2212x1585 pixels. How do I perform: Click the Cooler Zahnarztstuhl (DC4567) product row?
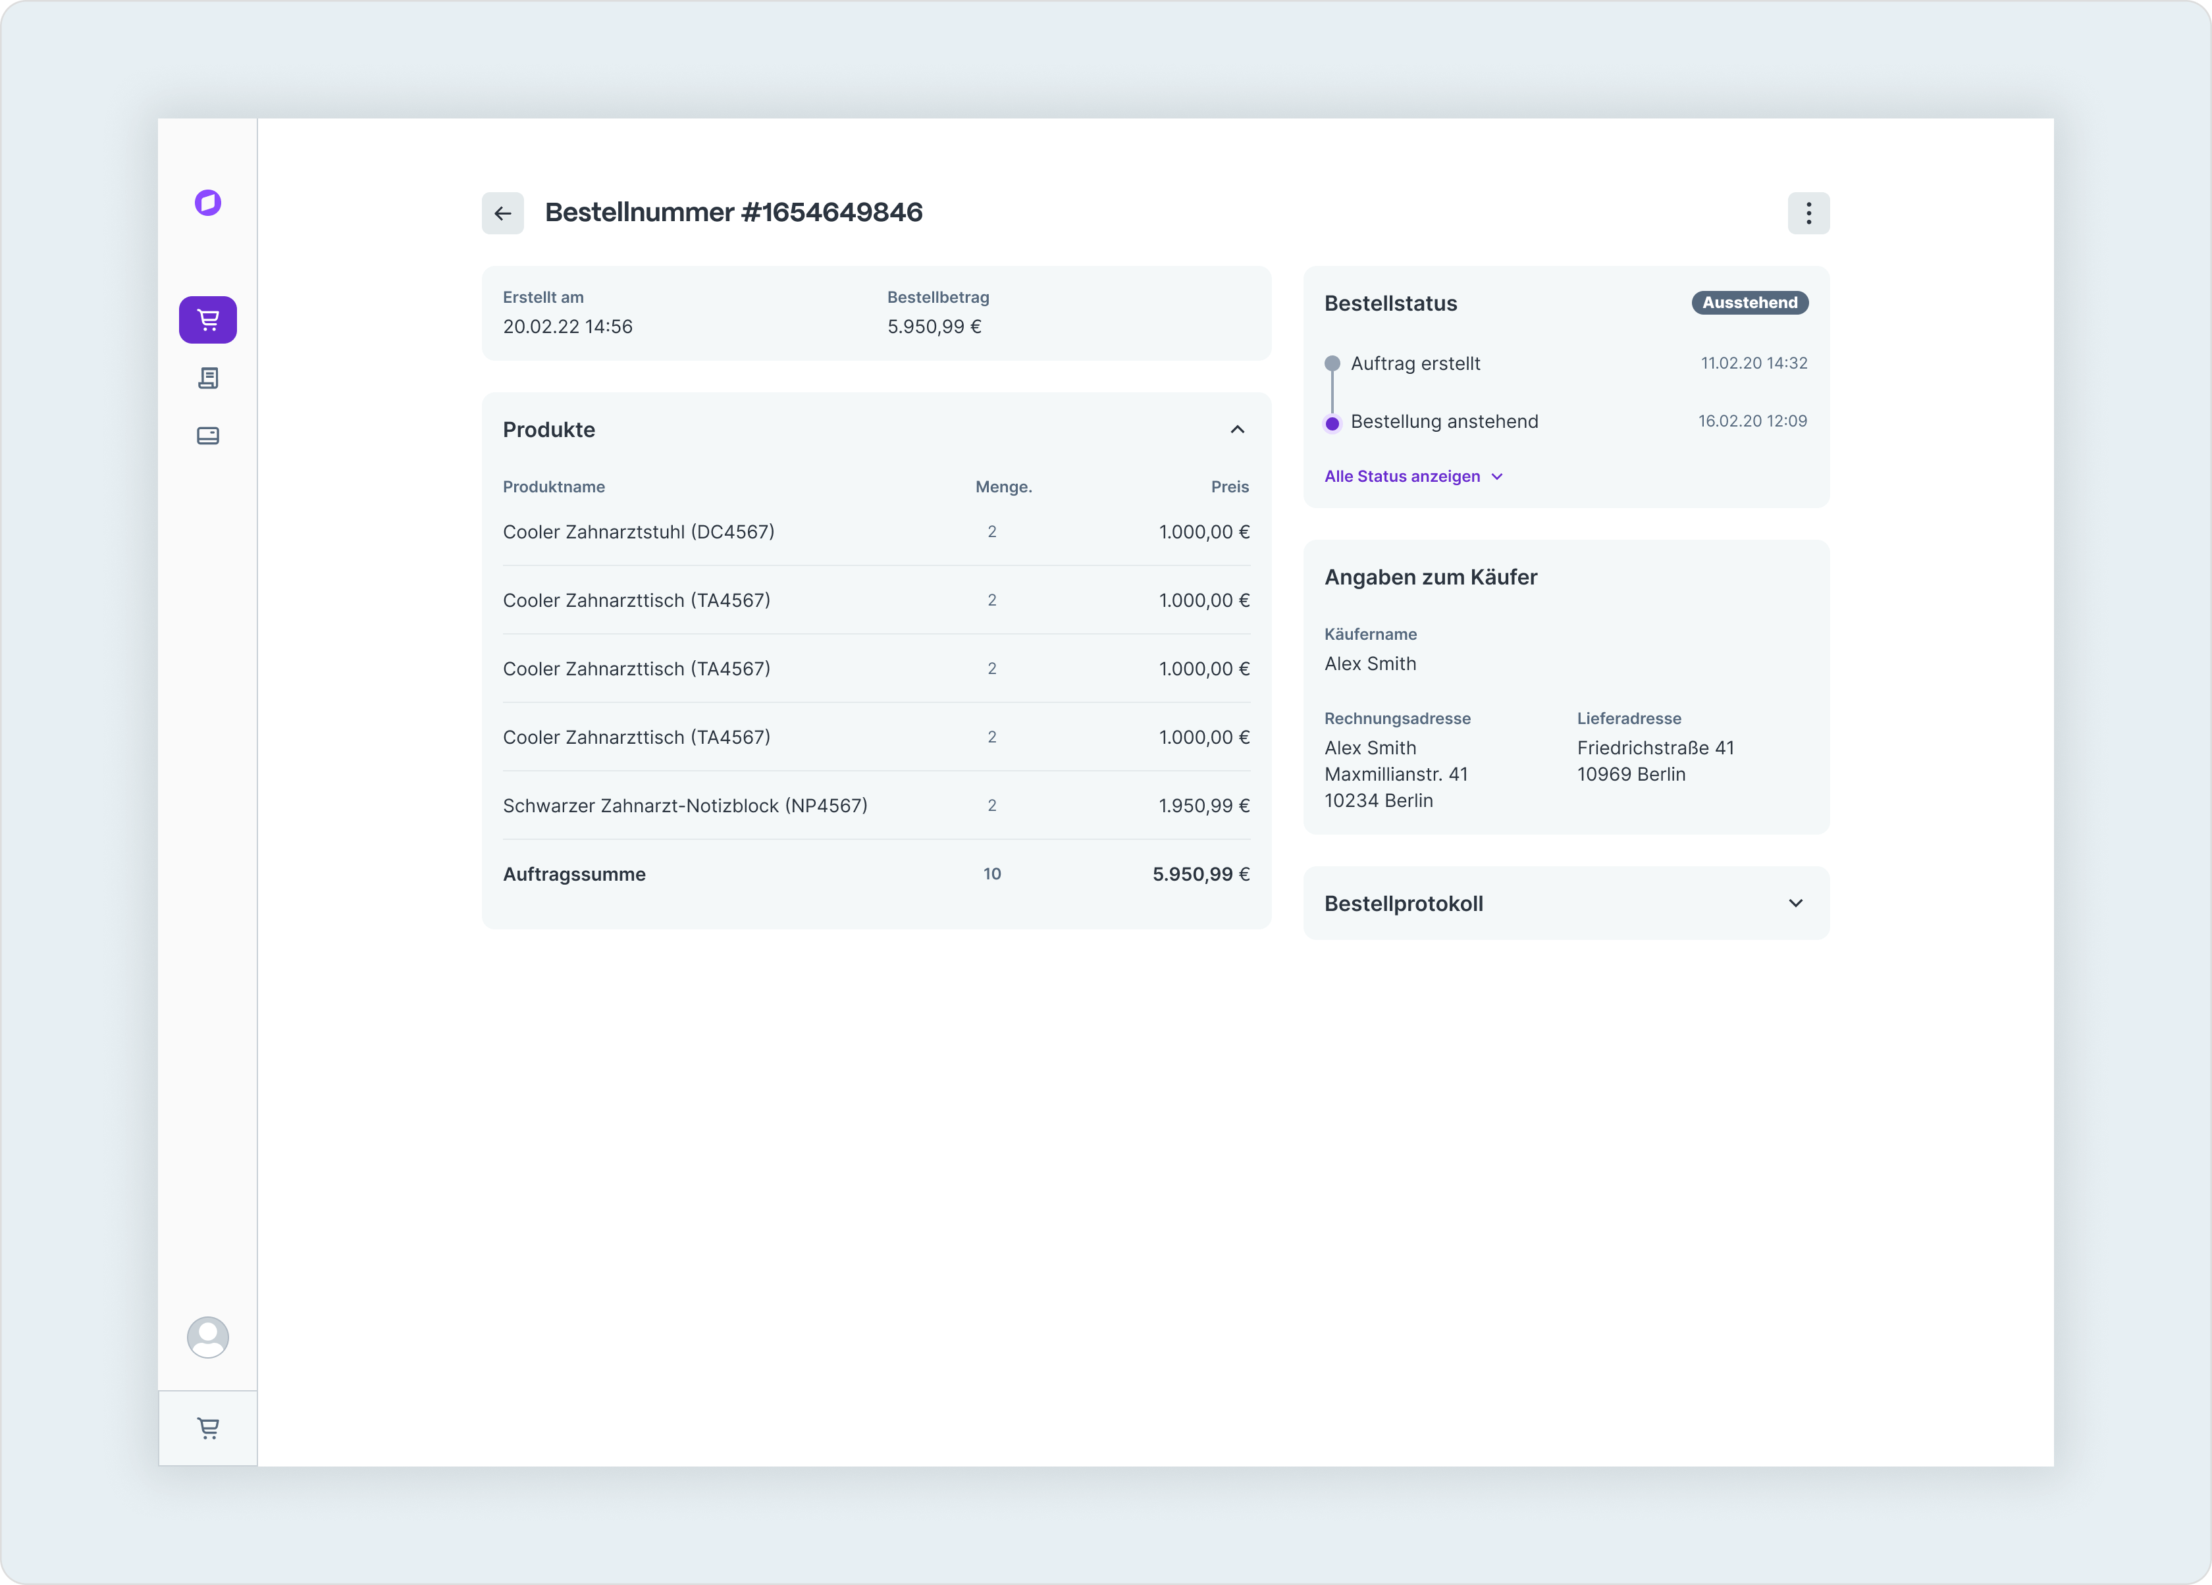click(639, 533)
